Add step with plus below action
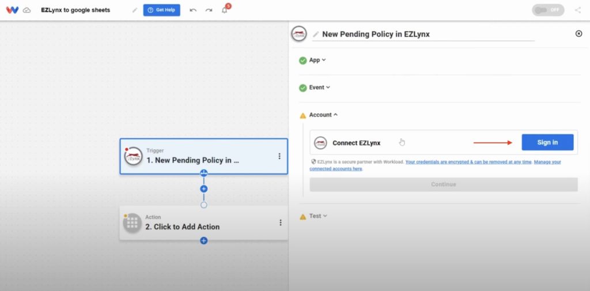This screenshot has width=590, height=291. click(x=204, y=240)
